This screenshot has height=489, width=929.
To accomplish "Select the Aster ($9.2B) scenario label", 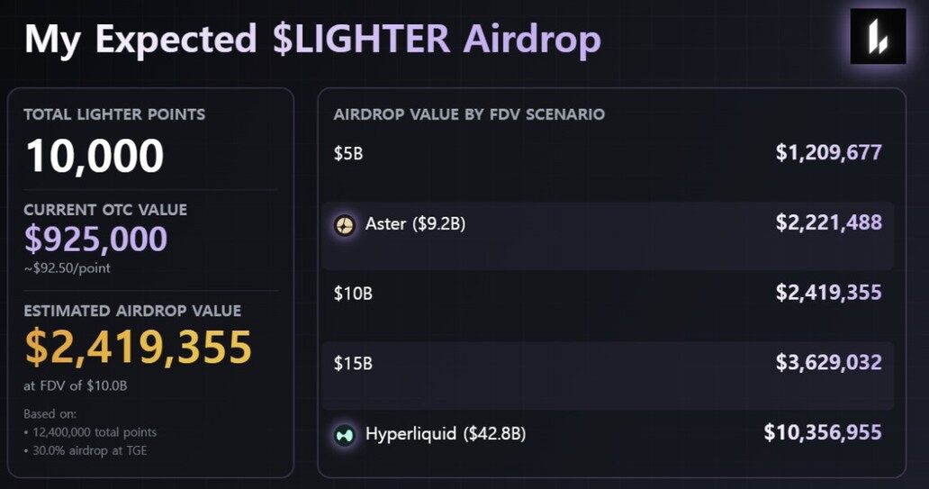I will (415, 224).
